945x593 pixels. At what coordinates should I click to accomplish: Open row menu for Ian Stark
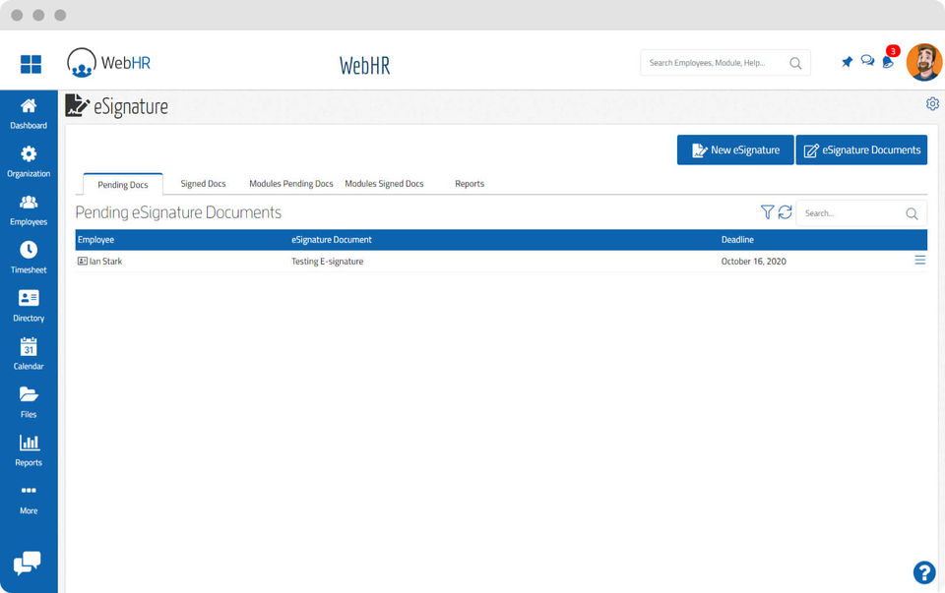[919, 260]
